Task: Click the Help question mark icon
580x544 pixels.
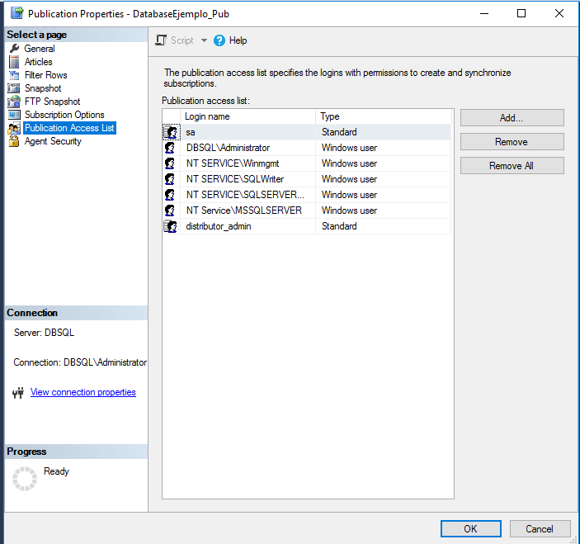Action: [219, 40]
